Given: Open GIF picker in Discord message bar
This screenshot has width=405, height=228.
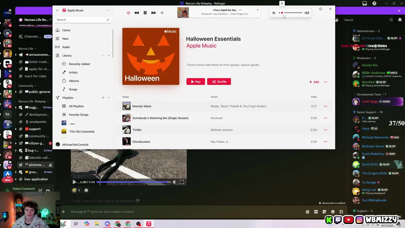Looking at the screenshot, I should (x=316, y=212).
